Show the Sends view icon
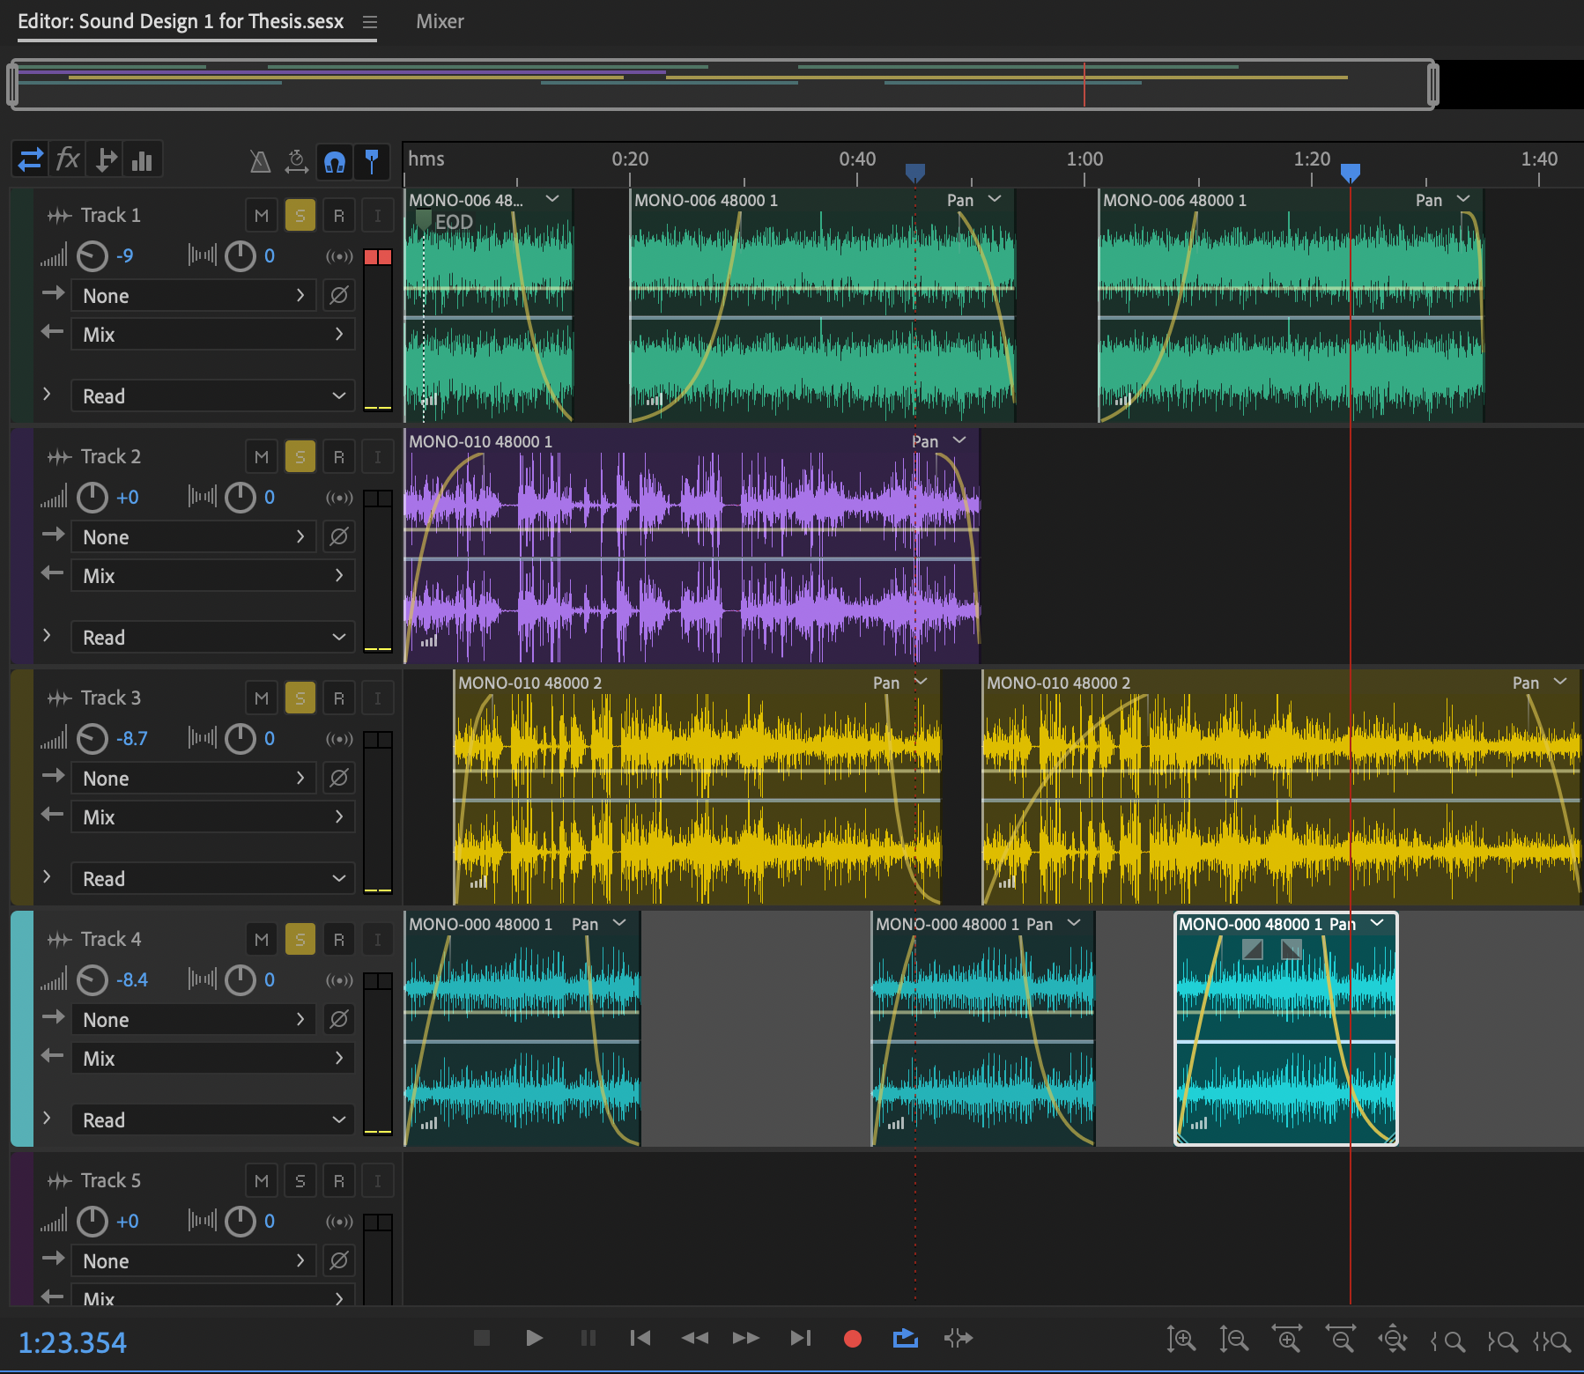The height and width of the screenshot is (1374, 1584). 106,160
